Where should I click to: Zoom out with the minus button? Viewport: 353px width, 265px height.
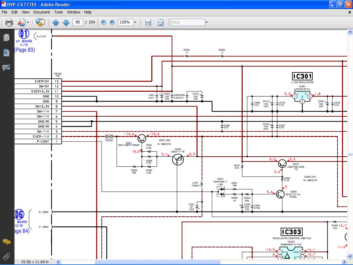[x=103, y=22]
